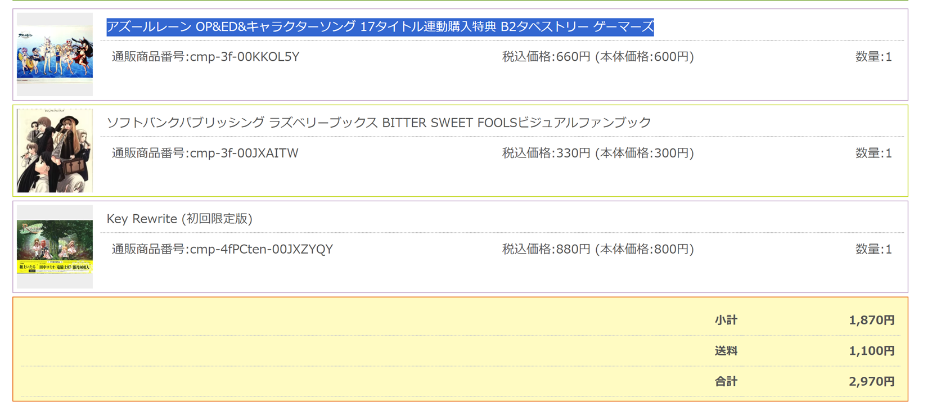Click 数量:1 on the Key Rewrite row

click(873, 249)
